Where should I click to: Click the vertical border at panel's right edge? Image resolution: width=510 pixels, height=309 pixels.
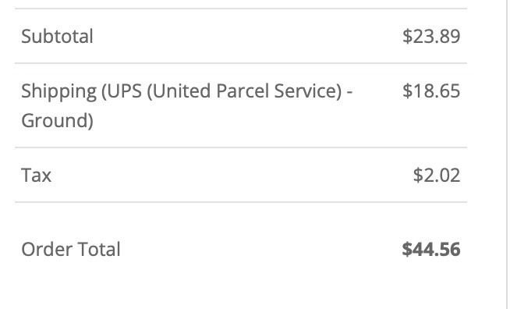[506, 154]
